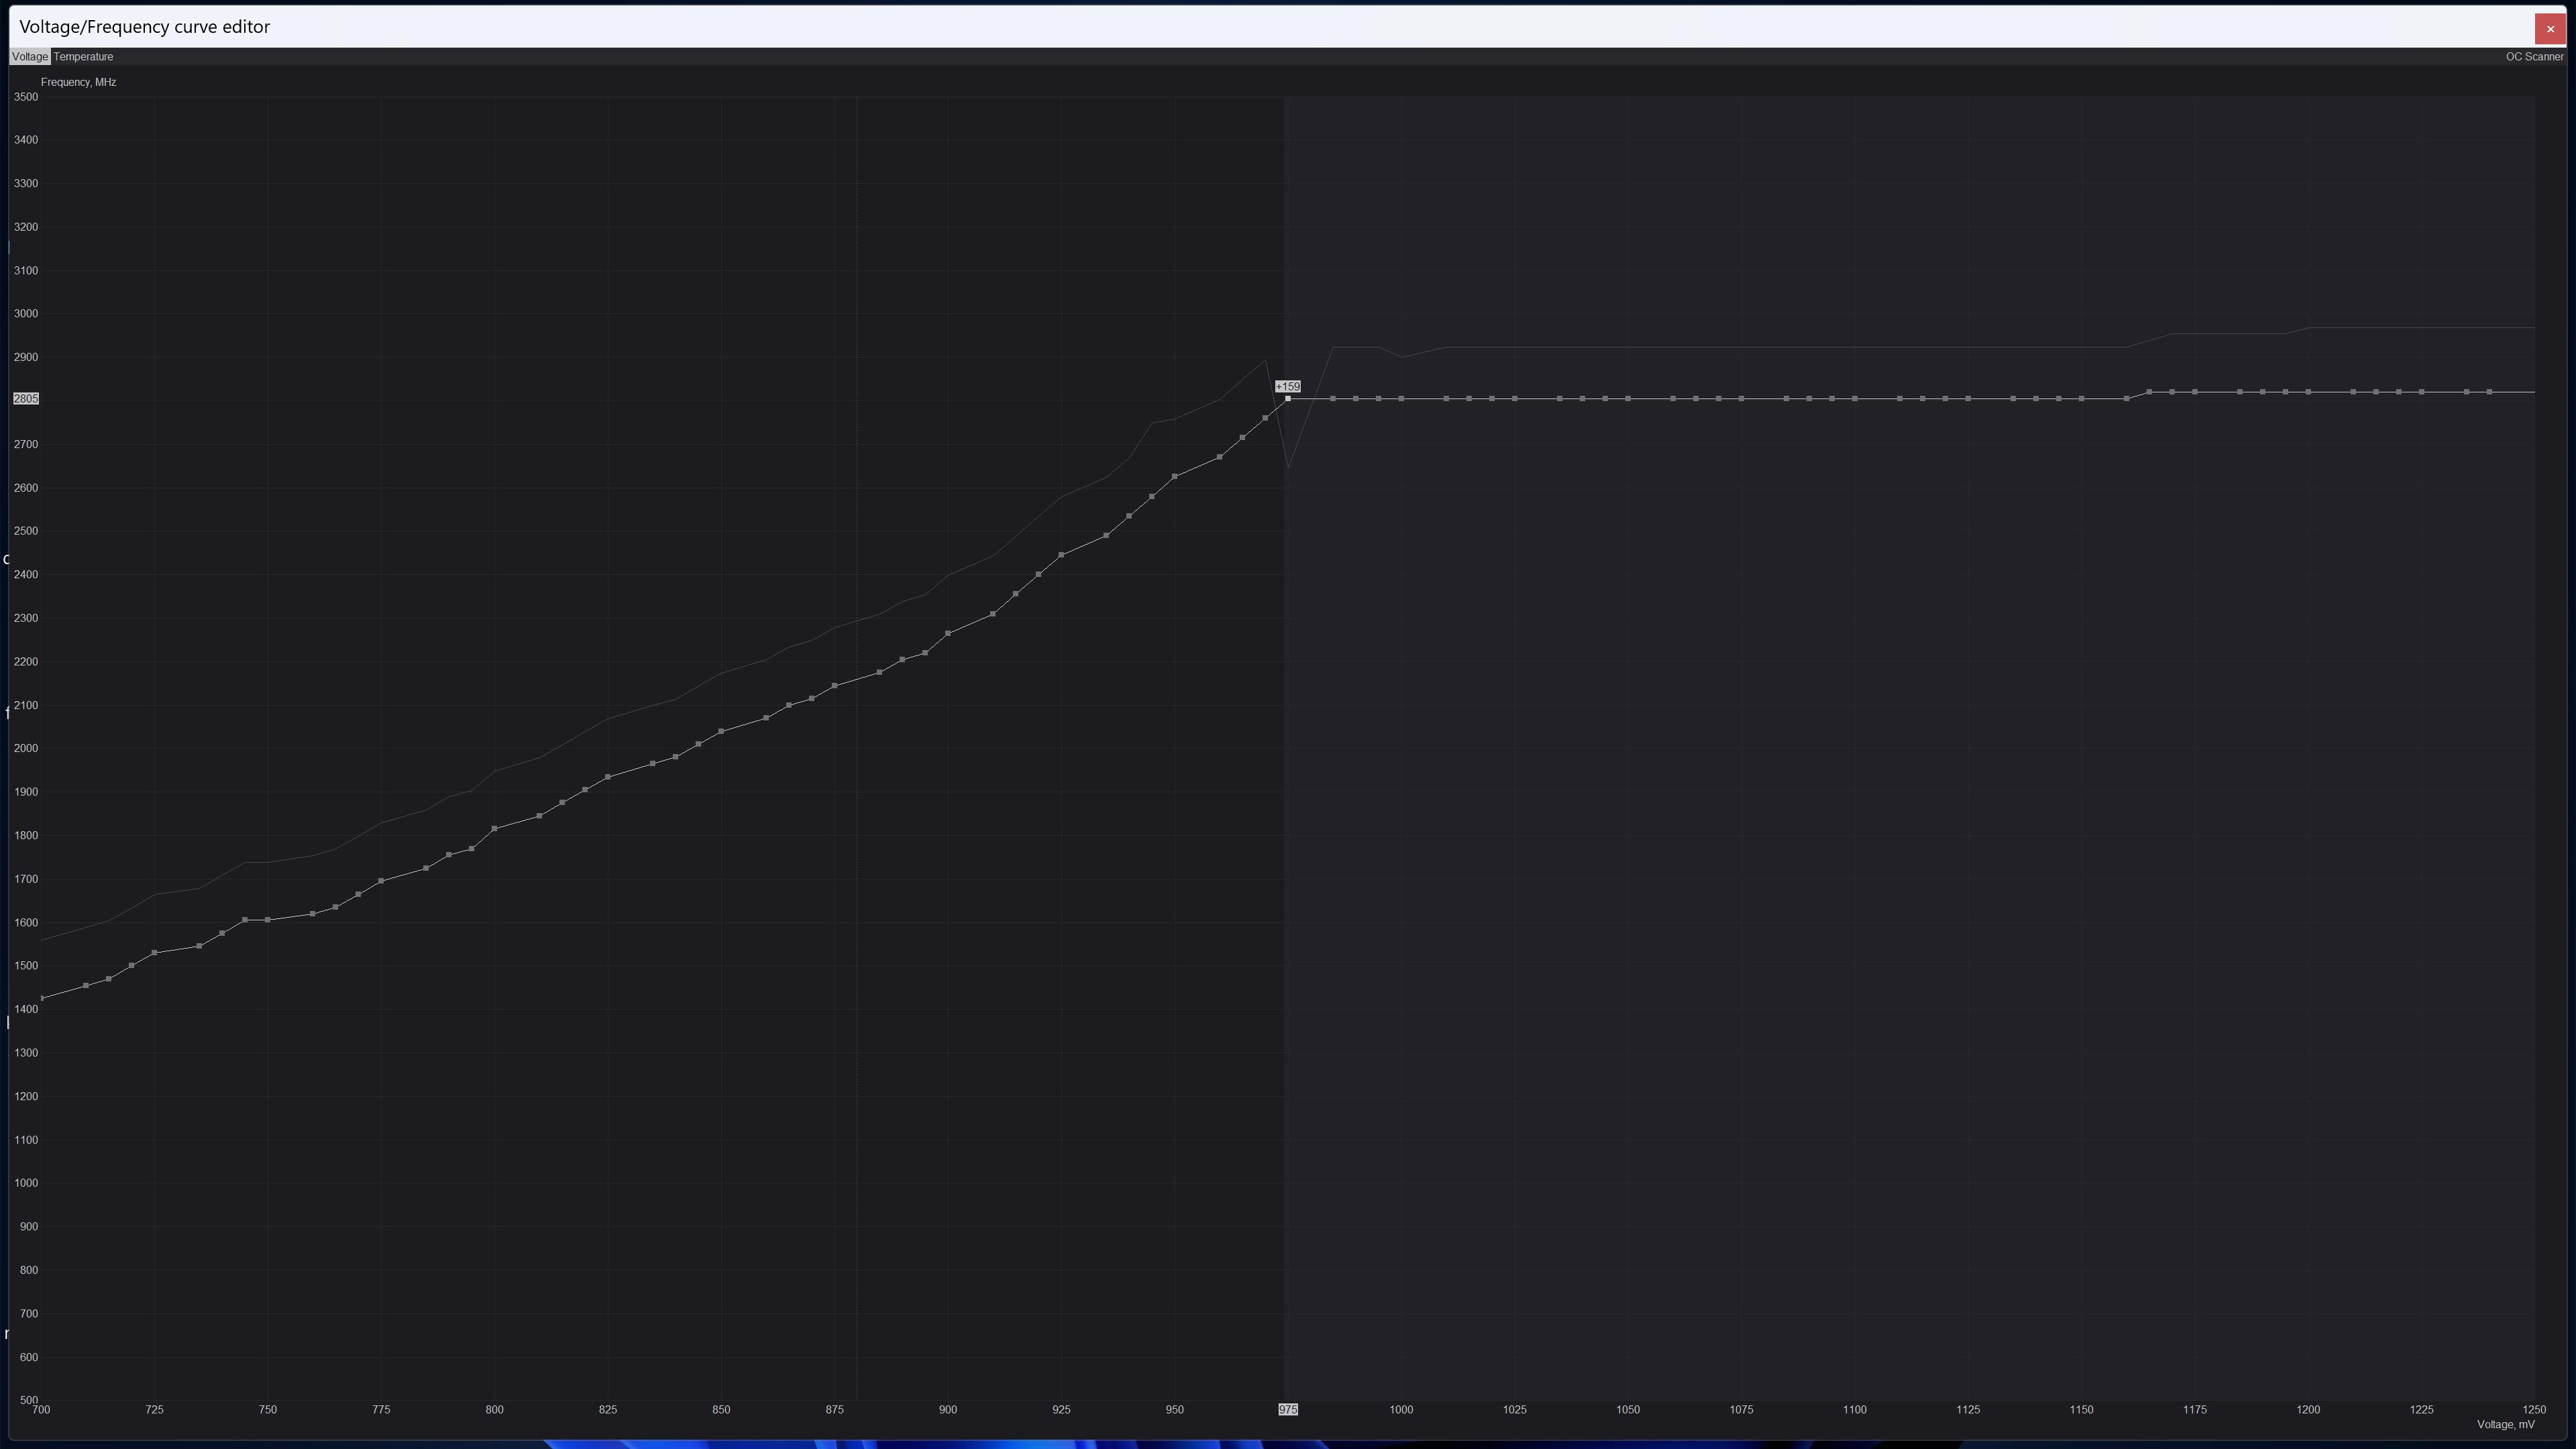Select the curve point at 900 mV
This screenshot has width=2576, height=1449.
coord(948,633)
